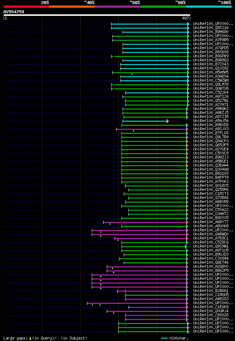Click the orange ~40% identity legend segment

point(72,7)
